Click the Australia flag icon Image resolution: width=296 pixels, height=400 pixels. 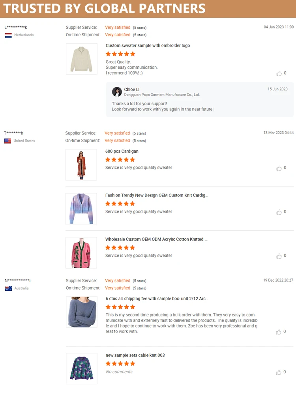point(8,288)
